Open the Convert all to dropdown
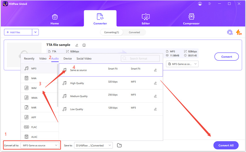The width and height of the screenshot is (246, 152). (x=40, y=145)
